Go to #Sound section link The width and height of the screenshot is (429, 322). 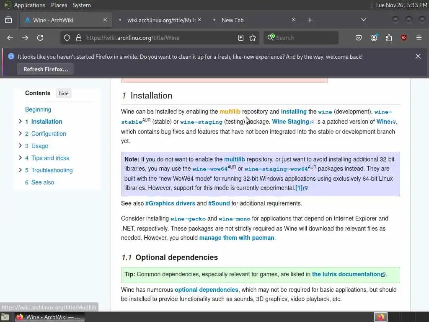click(x=219, y=203)
